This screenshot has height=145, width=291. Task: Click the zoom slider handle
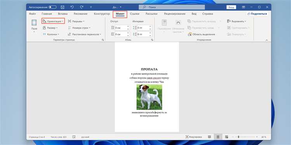click(x=239, y=137)
